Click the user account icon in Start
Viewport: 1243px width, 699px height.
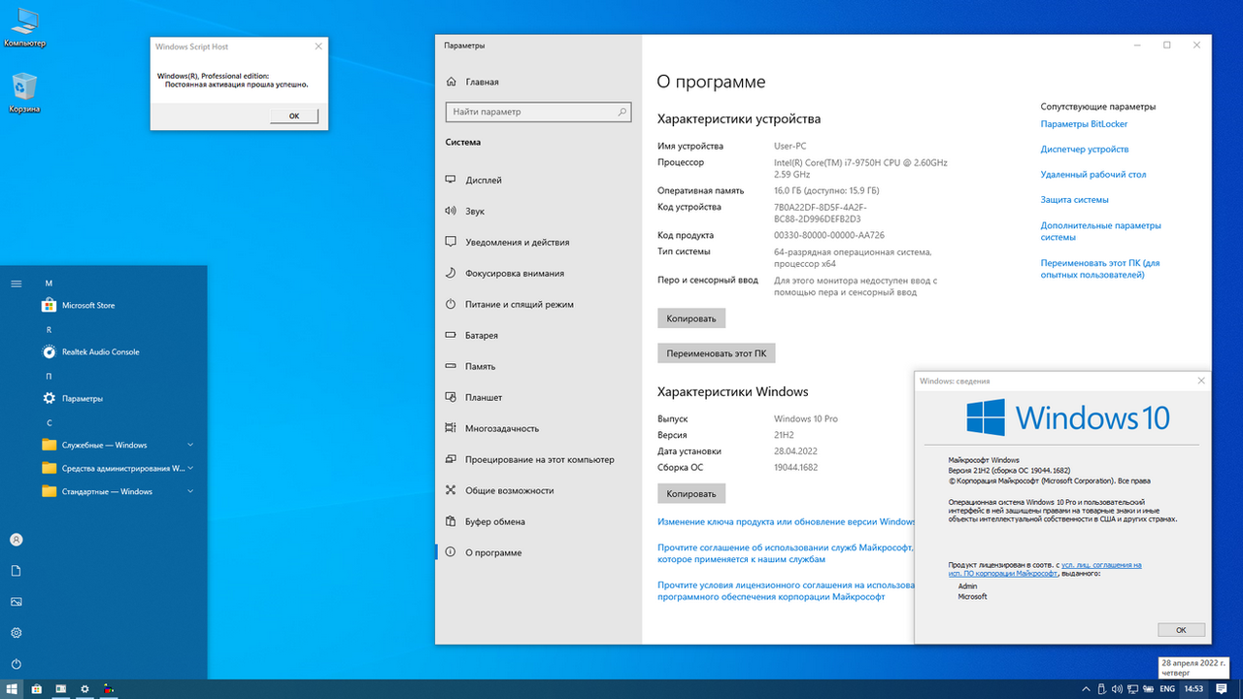[x=17, y=540]
